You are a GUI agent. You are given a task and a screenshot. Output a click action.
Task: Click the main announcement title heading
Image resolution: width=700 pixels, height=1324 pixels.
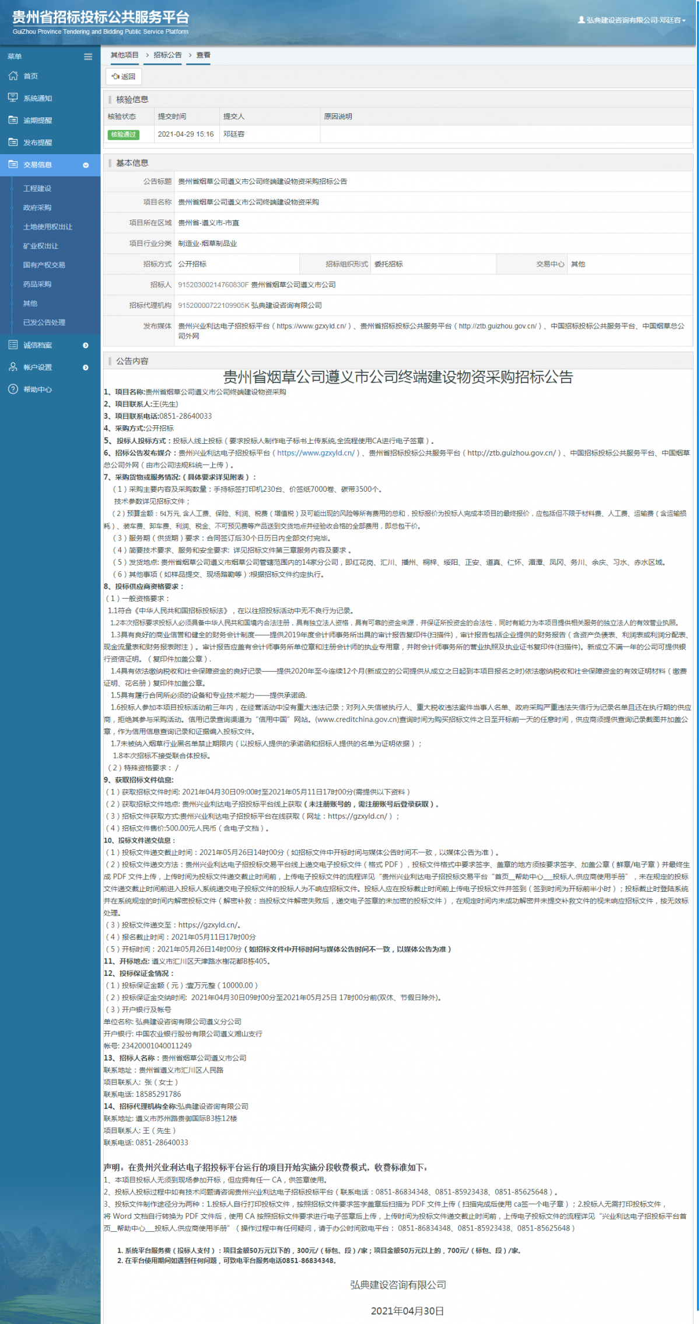pyautogui.click(x=398, y=377)
